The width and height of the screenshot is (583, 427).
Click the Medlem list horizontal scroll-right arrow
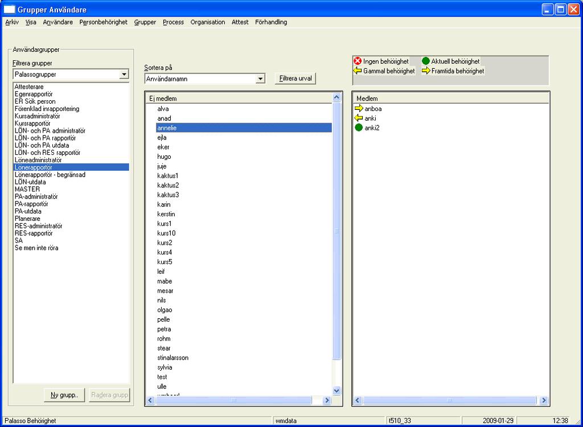[x=544, y=400]
